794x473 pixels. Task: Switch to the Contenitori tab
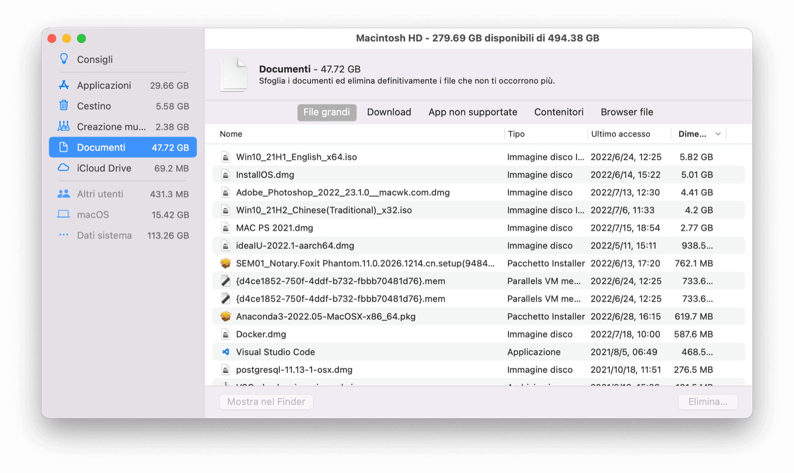pyautogui.click(x=559, y=112)
